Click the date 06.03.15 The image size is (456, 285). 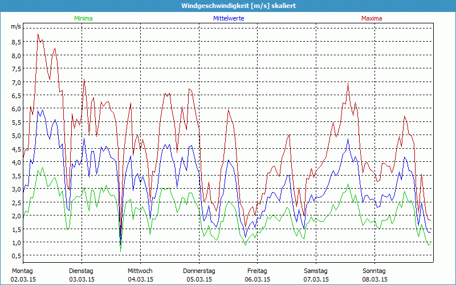(258, 279)
